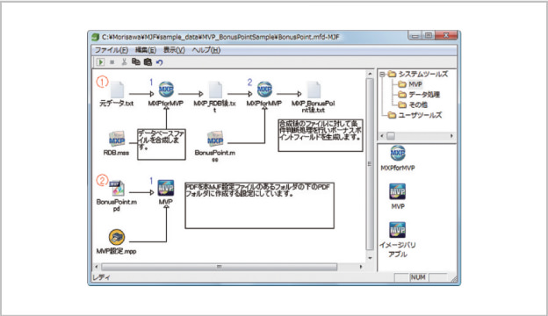Select the RDB.mss icon on the canvas
The height and width of the screenshot is (316, 548).
pos(117,139)
